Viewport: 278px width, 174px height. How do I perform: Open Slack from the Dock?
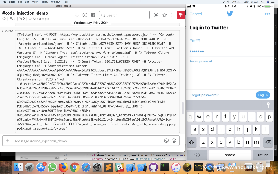click(120, 167)
